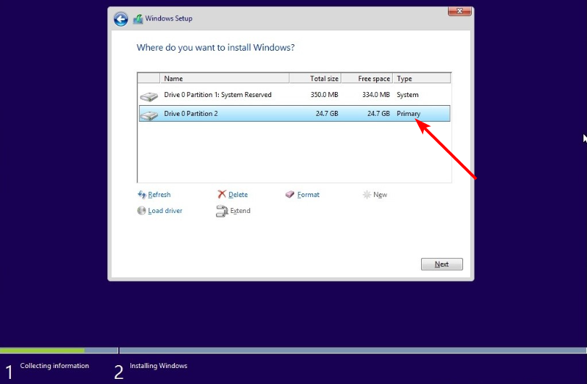587x384 pixels.
Task: Click the 24.7 GB total size cell
Action: pos(327,114)
